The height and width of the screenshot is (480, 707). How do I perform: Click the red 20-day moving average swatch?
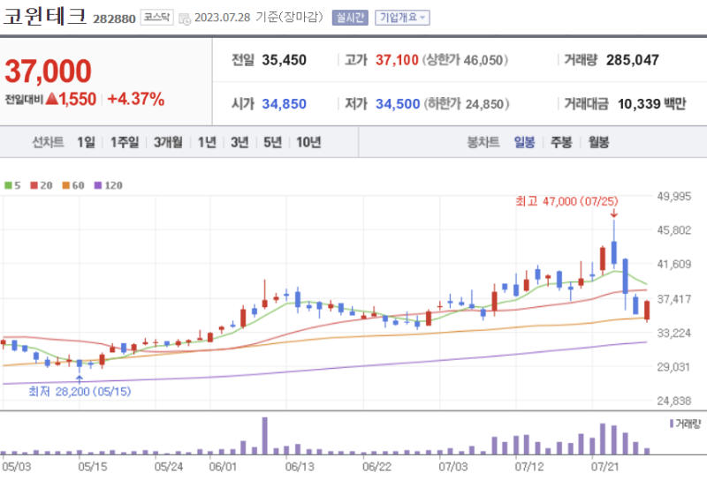(x=34, y=185)
